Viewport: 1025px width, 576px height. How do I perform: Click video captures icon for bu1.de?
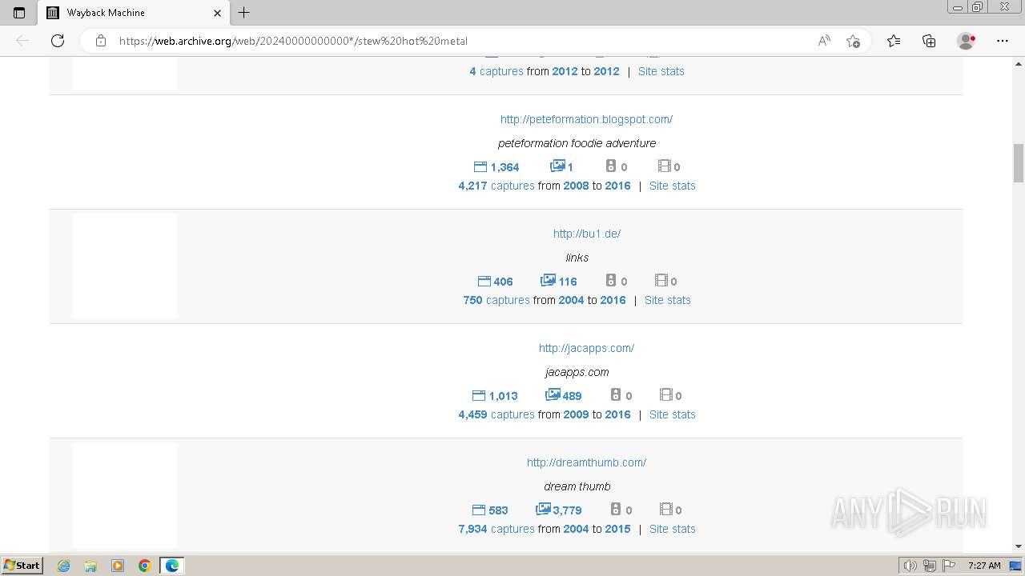coord(661,281)
